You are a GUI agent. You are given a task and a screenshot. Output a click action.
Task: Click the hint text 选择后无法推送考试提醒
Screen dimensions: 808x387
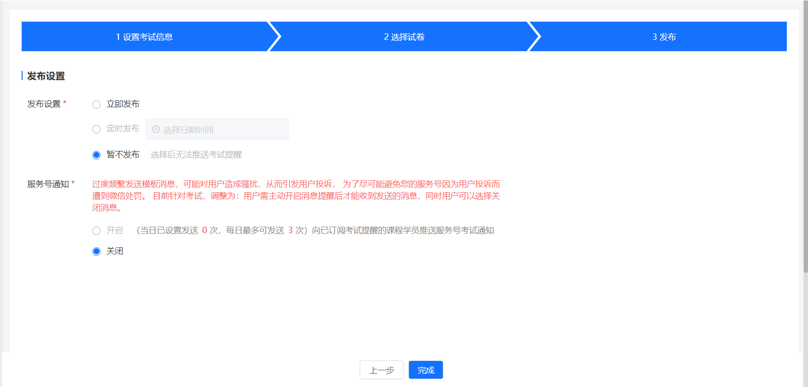tap(196, 155)
